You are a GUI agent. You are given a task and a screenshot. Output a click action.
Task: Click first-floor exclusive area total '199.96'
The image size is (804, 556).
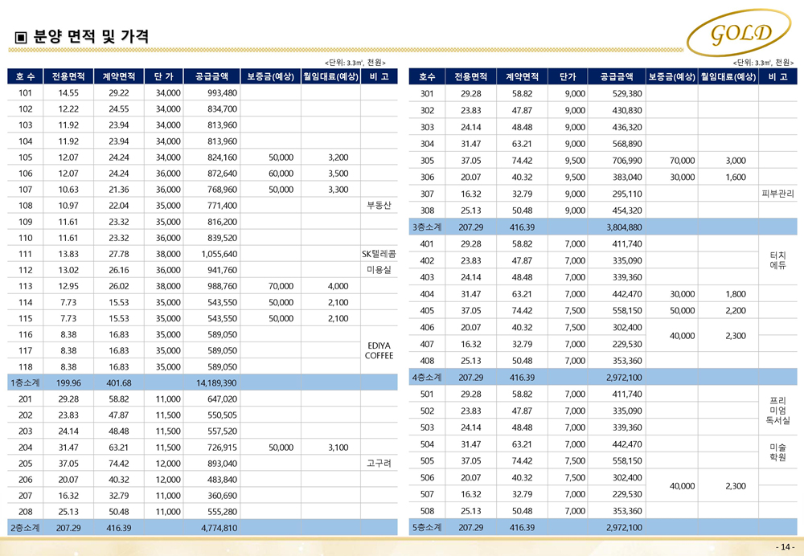tap(68, 382)
